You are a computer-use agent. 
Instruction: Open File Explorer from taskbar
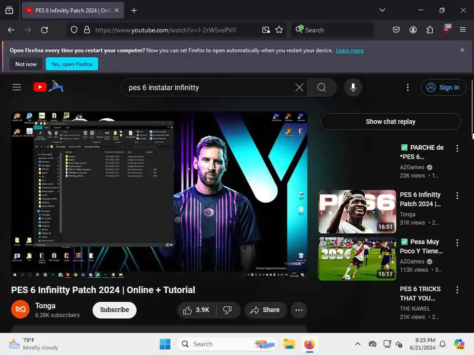(x=289, y=344)
